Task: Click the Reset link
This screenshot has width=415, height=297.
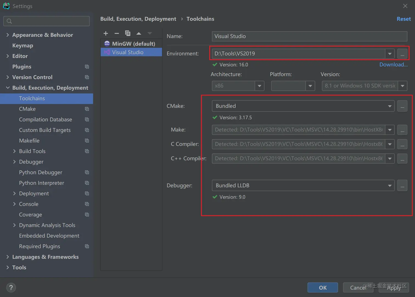Action: pyautogui.click(x=404, y=19)
